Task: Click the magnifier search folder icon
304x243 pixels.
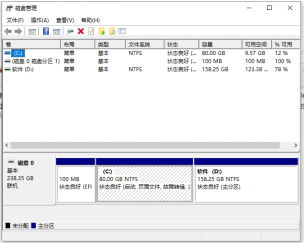Action: pyautogui.click(x=112, y=31)
